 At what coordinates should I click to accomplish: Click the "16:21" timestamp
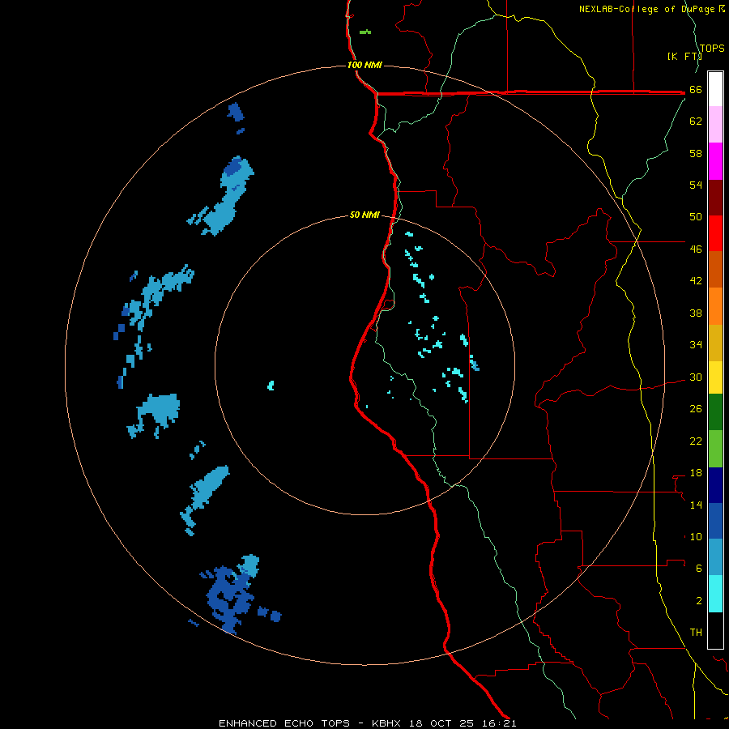coord(498,723)
